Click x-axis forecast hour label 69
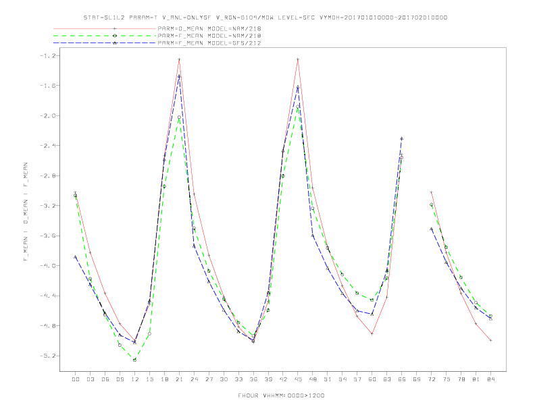This screenshot has height=413, width=535. pyautogui.click(x=417, y=379)
